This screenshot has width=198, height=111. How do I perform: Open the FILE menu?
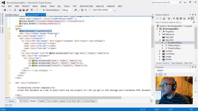(3, 6)
